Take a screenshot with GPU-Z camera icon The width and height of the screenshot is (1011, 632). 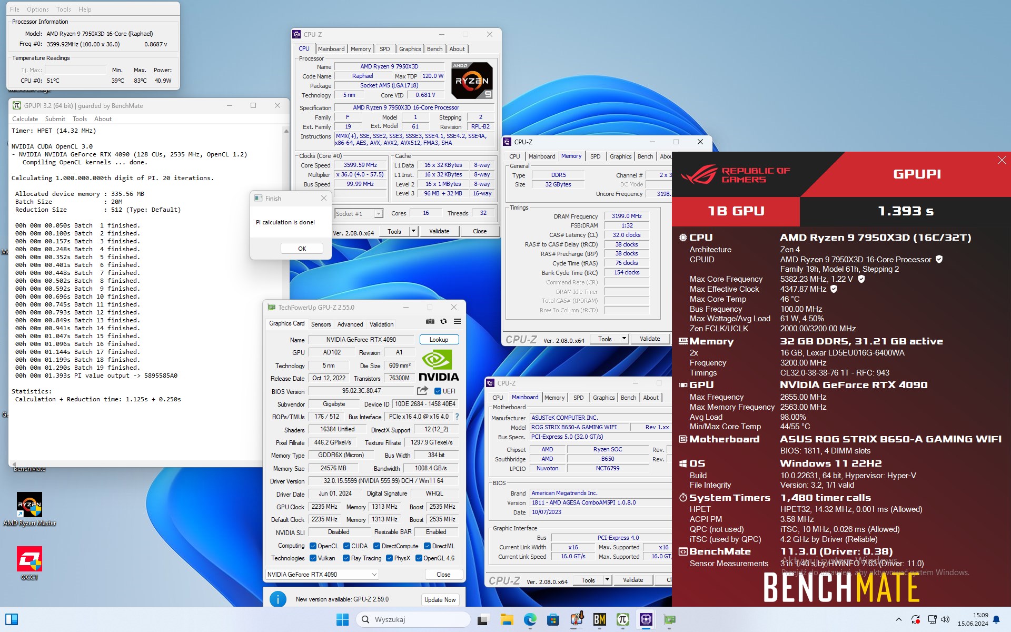point(430,321)
